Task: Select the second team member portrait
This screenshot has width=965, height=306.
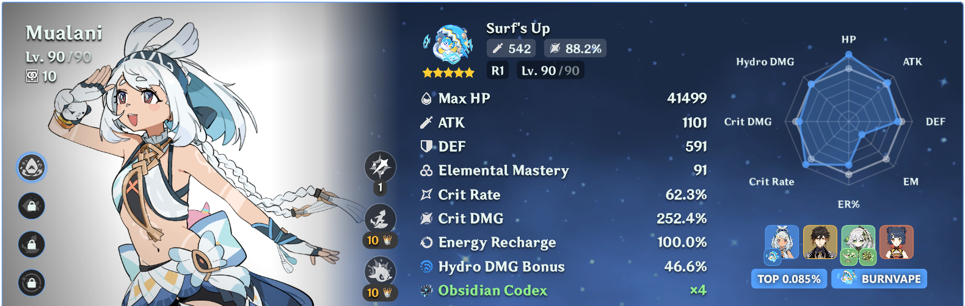Action: (x=820, y=242)
